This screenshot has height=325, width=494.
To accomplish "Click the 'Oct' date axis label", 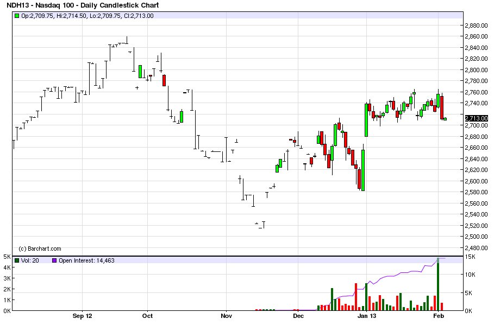I will [147, 316].
